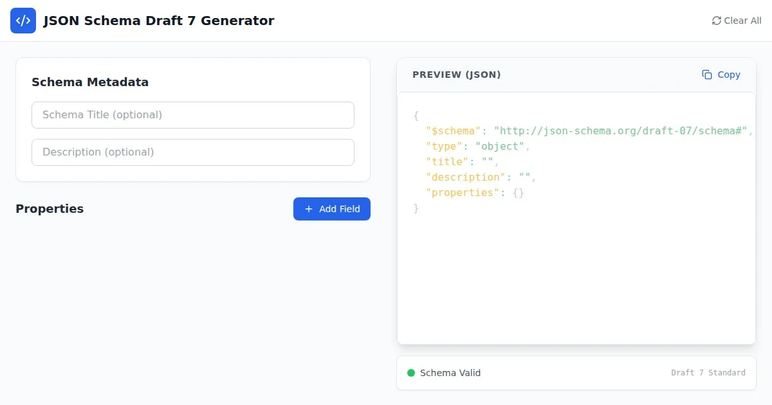Click the PREVIEW (JSON) panel header
This screenshot has width=772, height=405.
(x=456, y=75)
